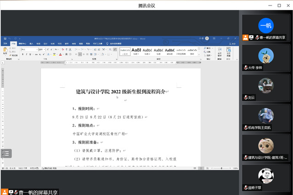Click the save icon in Word's title bar
Viewport: 293px width, 195px height.
tap(4, 38)
